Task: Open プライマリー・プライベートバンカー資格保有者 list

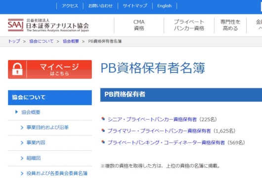Action: tap(159, 131)
